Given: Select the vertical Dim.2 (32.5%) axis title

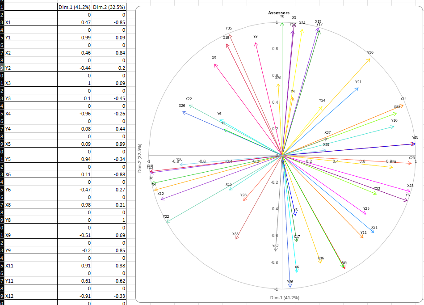Looking at the screenshot, I should pos(140,158).
